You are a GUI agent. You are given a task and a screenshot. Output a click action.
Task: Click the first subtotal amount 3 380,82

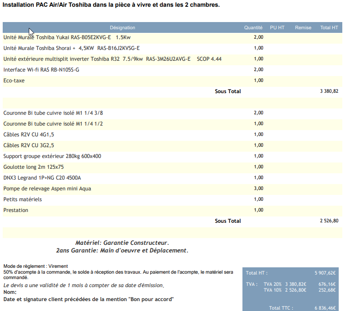(x=329, y=91)
